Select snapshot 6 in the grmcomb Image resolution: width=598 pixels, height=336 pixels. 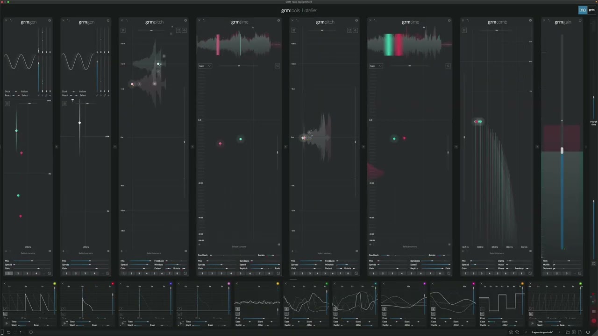[505, 273]
